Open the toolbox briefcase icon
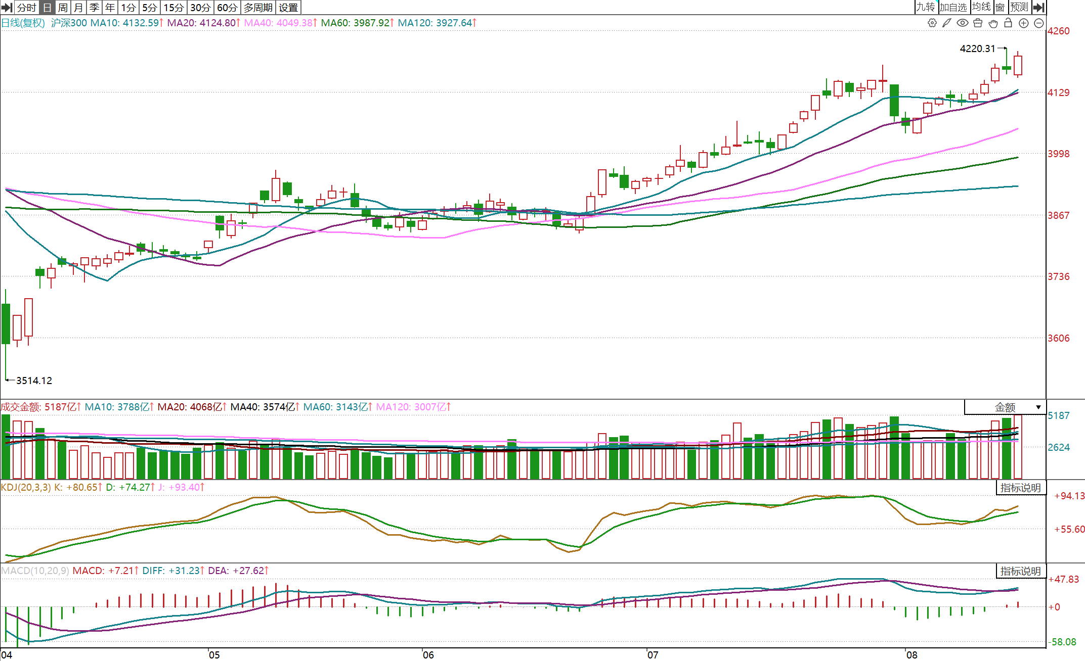Viewport: 1085px width, 661px height. [x=978, y=23]
